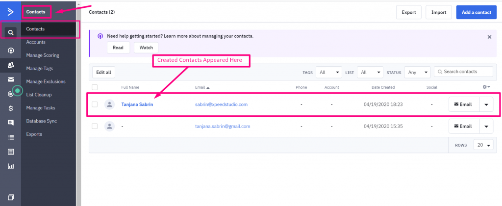Dismiss the getting started help banner
The width and height of the screenshot is (502, 206).
[x=489, y=37]
